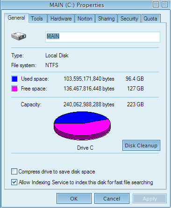Screen dimensions: 171x208
Task: Select the Norton tab
Action: (x=85, y=19)
